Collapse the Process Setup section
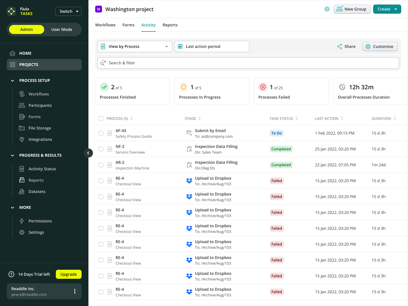Viewport: 408px width, 306px height. click(12, 80)
